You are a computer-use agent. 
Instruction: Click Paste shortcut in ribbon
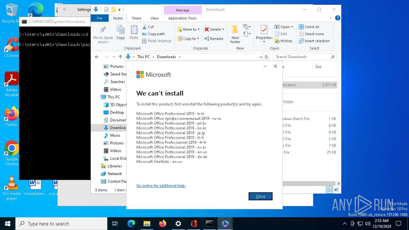click(157, 41)
